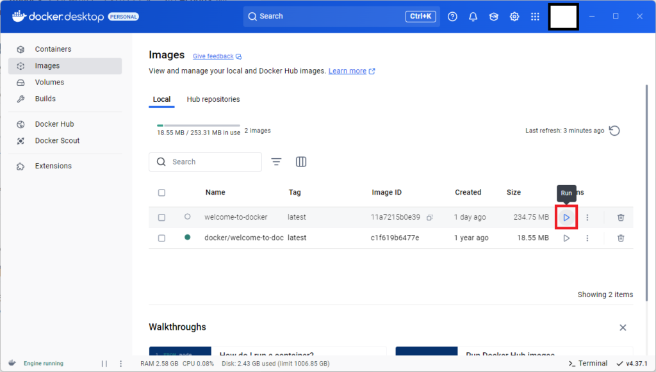Open engine options kebab menu in status bar
This screenshot has width=656, height=372.
click(x=121, y=364)
